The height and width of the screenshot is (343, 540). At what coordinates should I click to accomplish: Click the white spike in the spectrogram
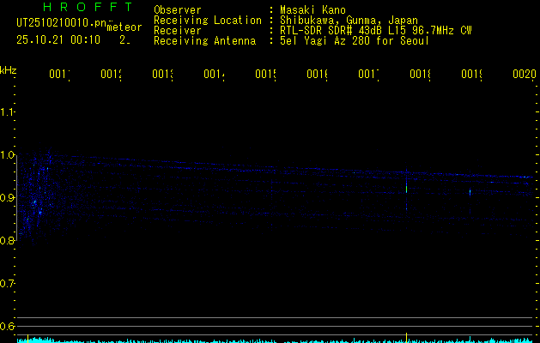click(x=406, y=190)
